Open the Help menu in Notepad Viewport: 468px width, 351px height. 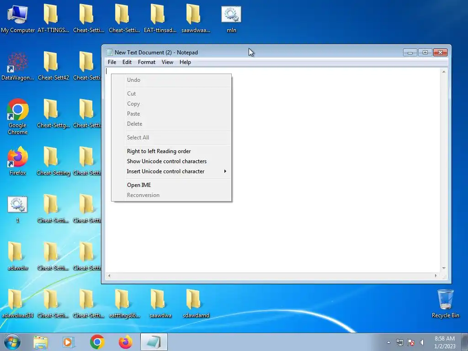coord(185,62)
